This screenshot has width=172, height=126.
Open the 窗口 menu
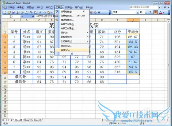coord(79,8)
